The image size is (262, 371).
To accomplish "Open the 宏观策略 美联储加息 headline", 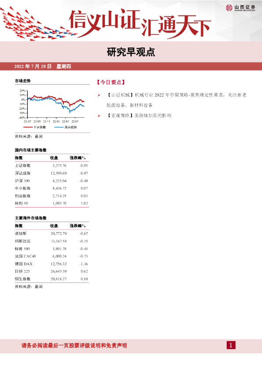I will point(139,115).
